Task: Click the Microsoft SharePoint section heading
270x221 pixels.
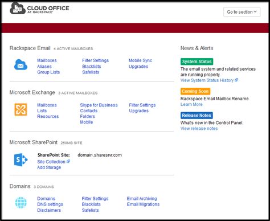Action: (34, 142)
